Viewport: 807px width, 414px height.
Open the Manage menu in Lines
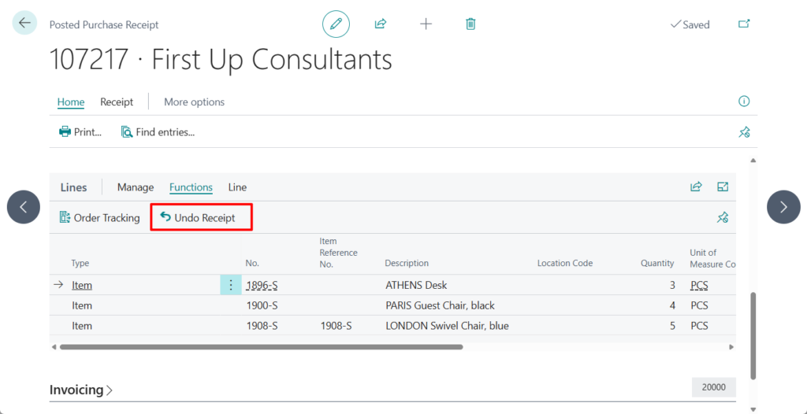(x=136, y=187)
